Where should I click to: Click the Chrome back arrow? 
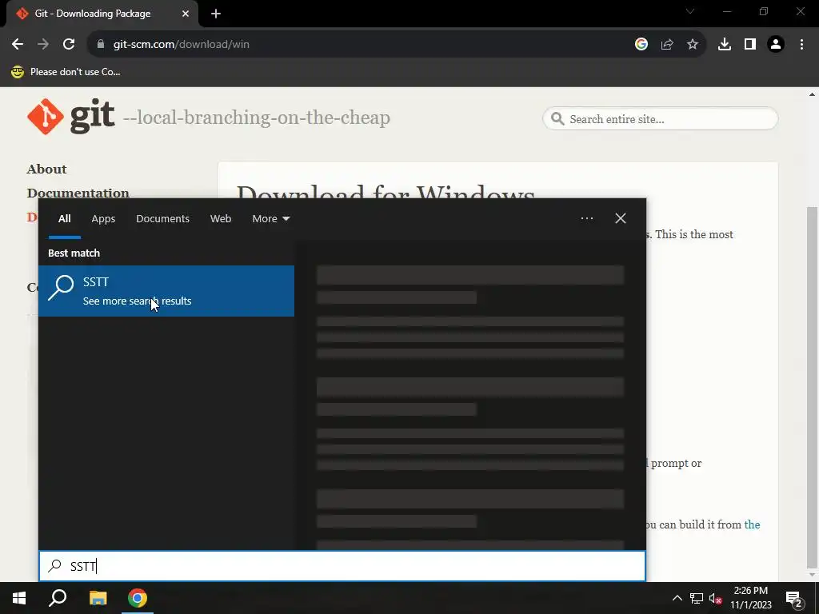pyautogui.click(x=18, y=45)
